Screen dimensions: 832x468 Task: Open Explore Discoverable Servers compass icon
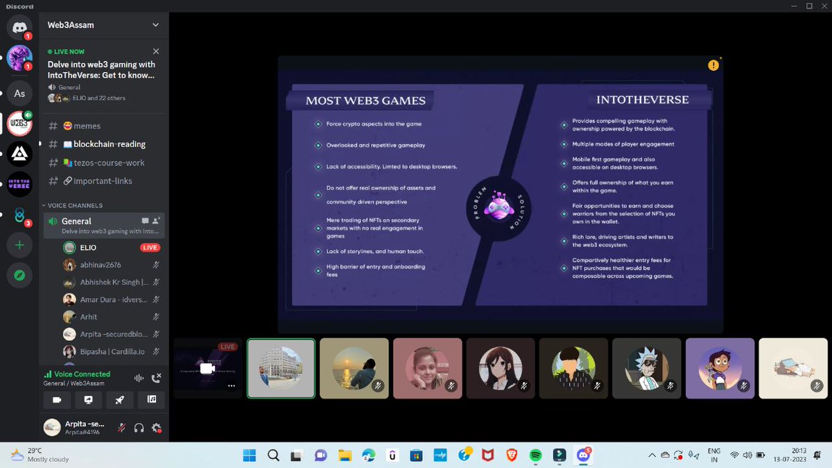coord(19,275)
